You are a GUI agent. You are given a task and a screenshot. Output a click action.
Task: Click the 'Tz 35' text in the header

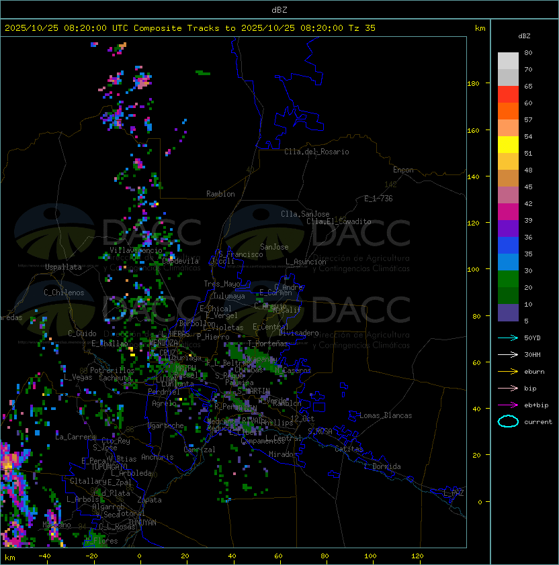(x=362, y=28)
